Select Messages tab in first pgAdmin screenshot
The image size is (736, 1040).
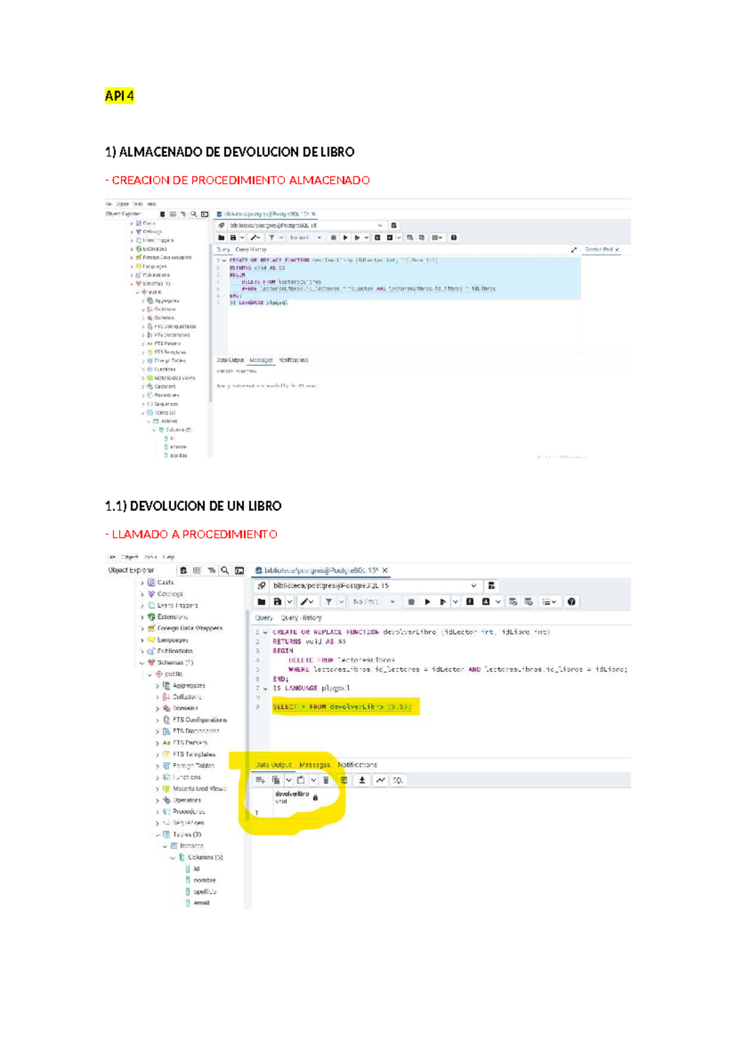[261, 360]
